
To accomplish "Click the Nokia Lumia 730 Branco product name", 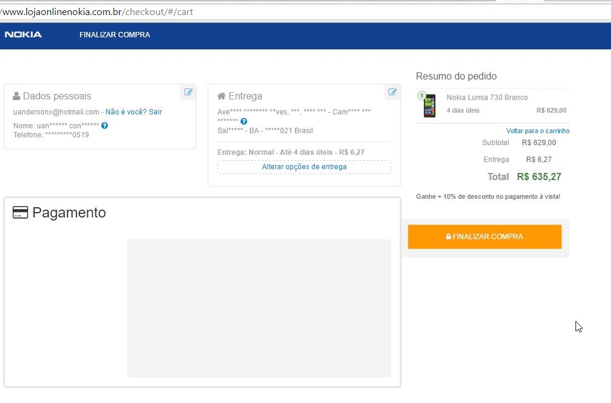I will pyautogui.click(x=487, y=98).
